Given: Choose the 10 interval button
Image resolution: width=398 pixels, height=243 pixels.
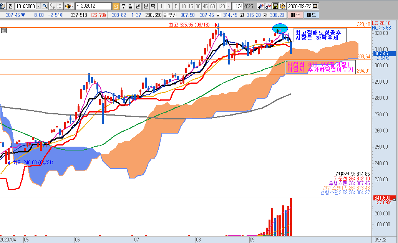Looking at the screenshot, I should click(184, 6).
